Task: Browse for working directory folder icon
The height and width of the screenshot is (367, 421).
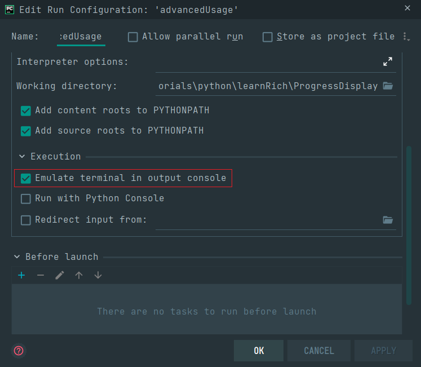Action: [387, 86]
